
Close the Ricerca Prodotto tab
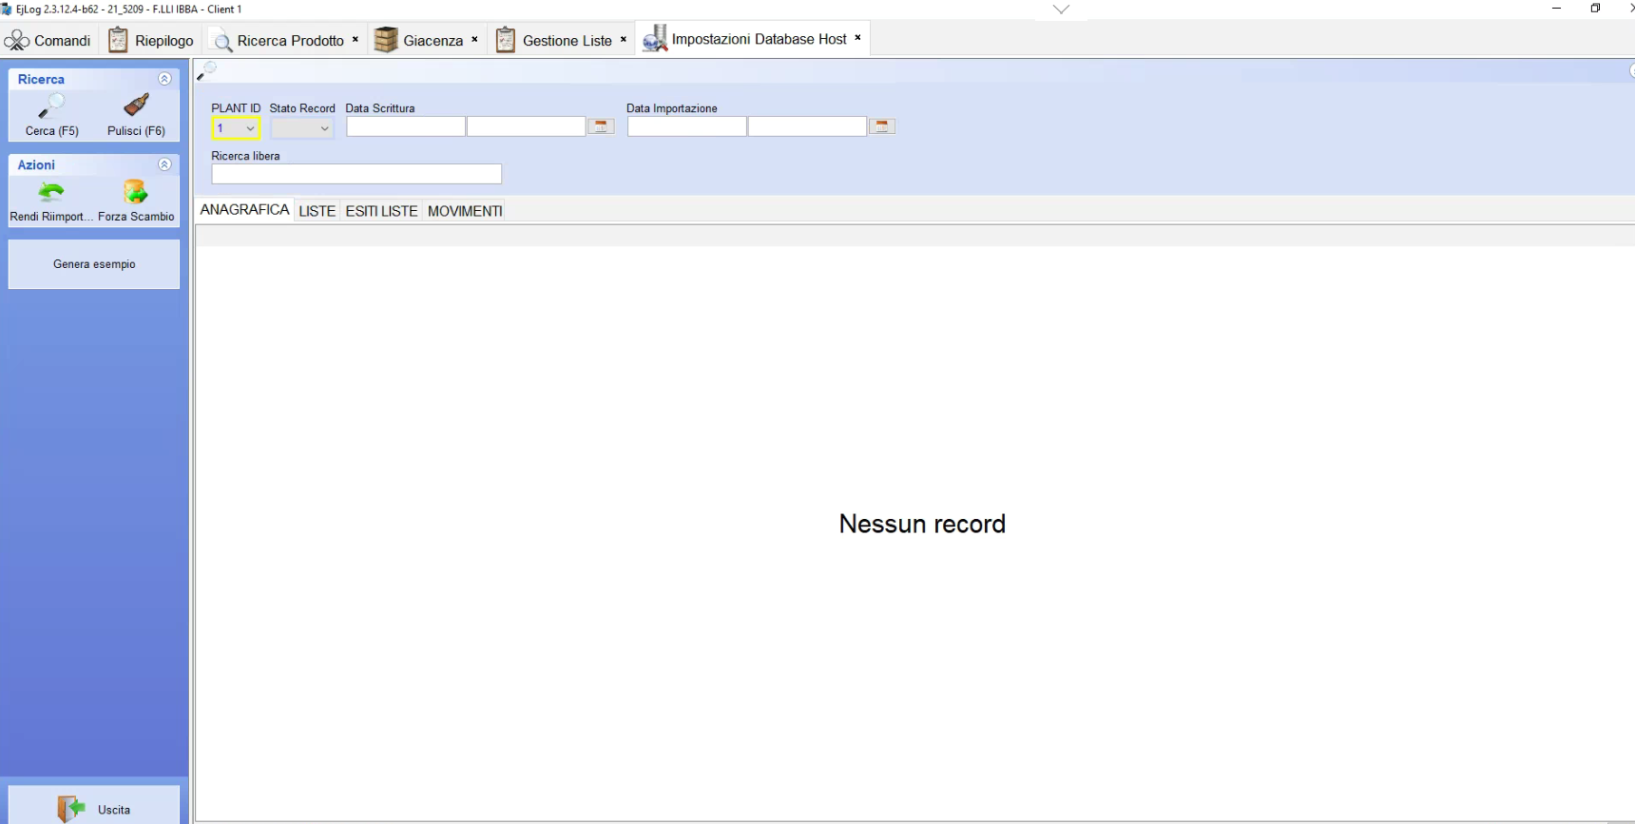(356, 39)
